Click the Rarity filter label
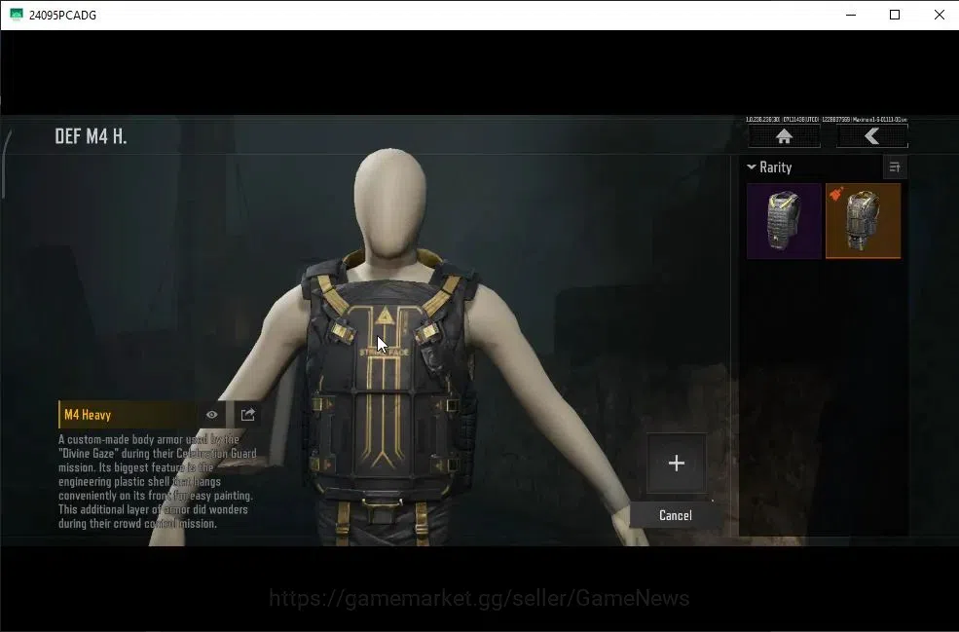This screenshot has width=959, height=632. (776, 167)
